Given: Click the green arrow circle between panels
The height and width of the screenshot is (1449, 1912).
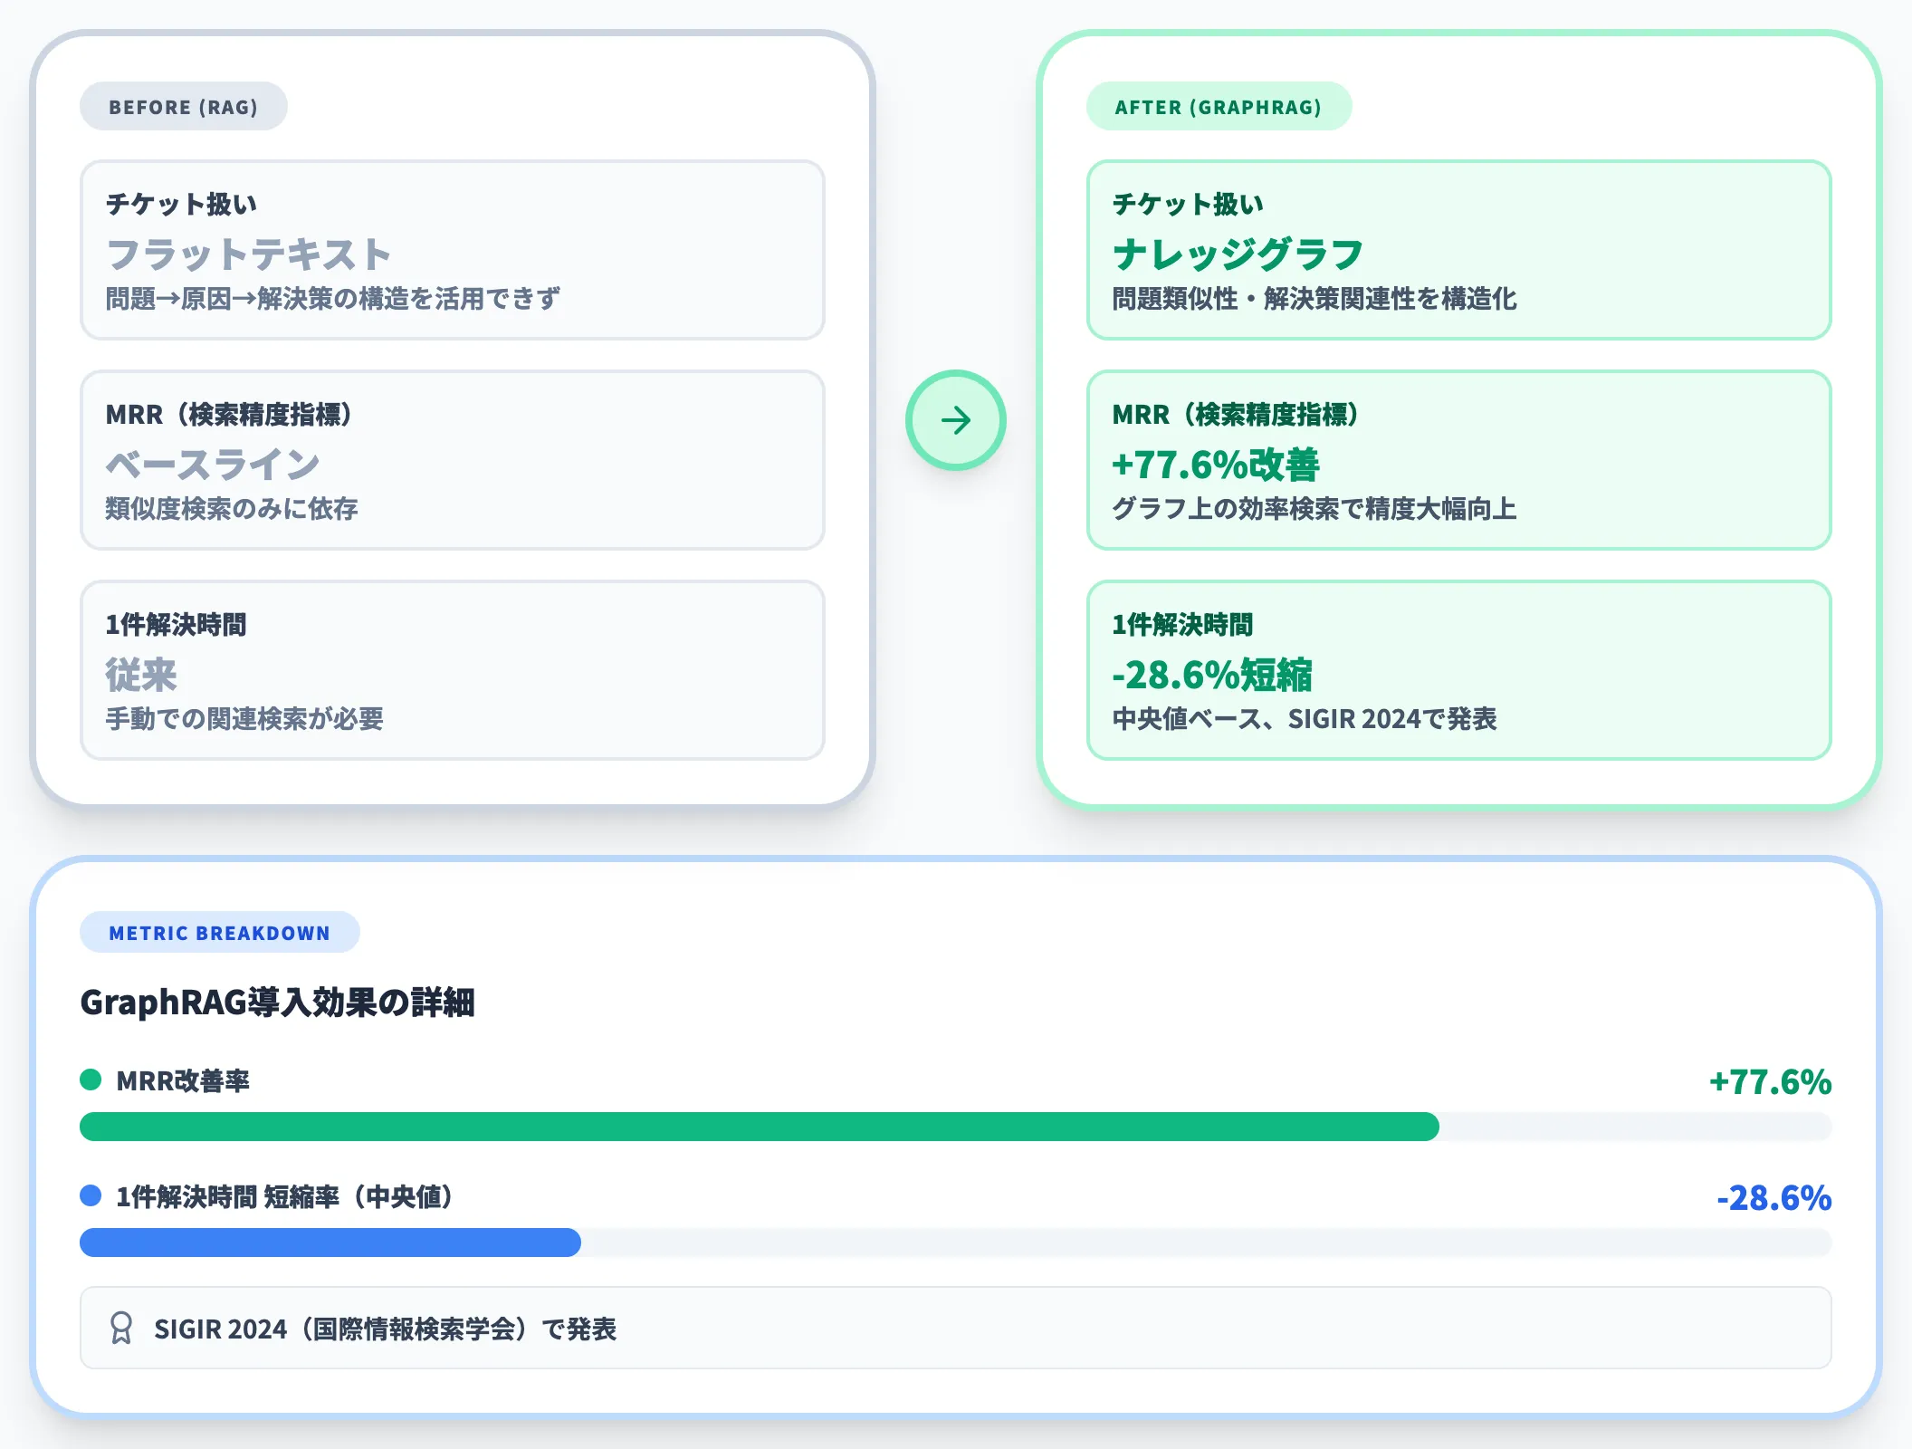Looking at the screenshot, I should 955,420.
